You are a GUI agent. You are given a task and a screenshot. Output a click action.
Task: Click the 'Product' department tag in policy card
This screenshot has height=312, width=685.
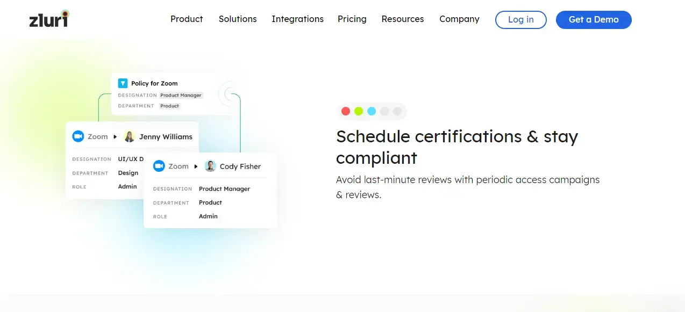(x=169, y=106)
